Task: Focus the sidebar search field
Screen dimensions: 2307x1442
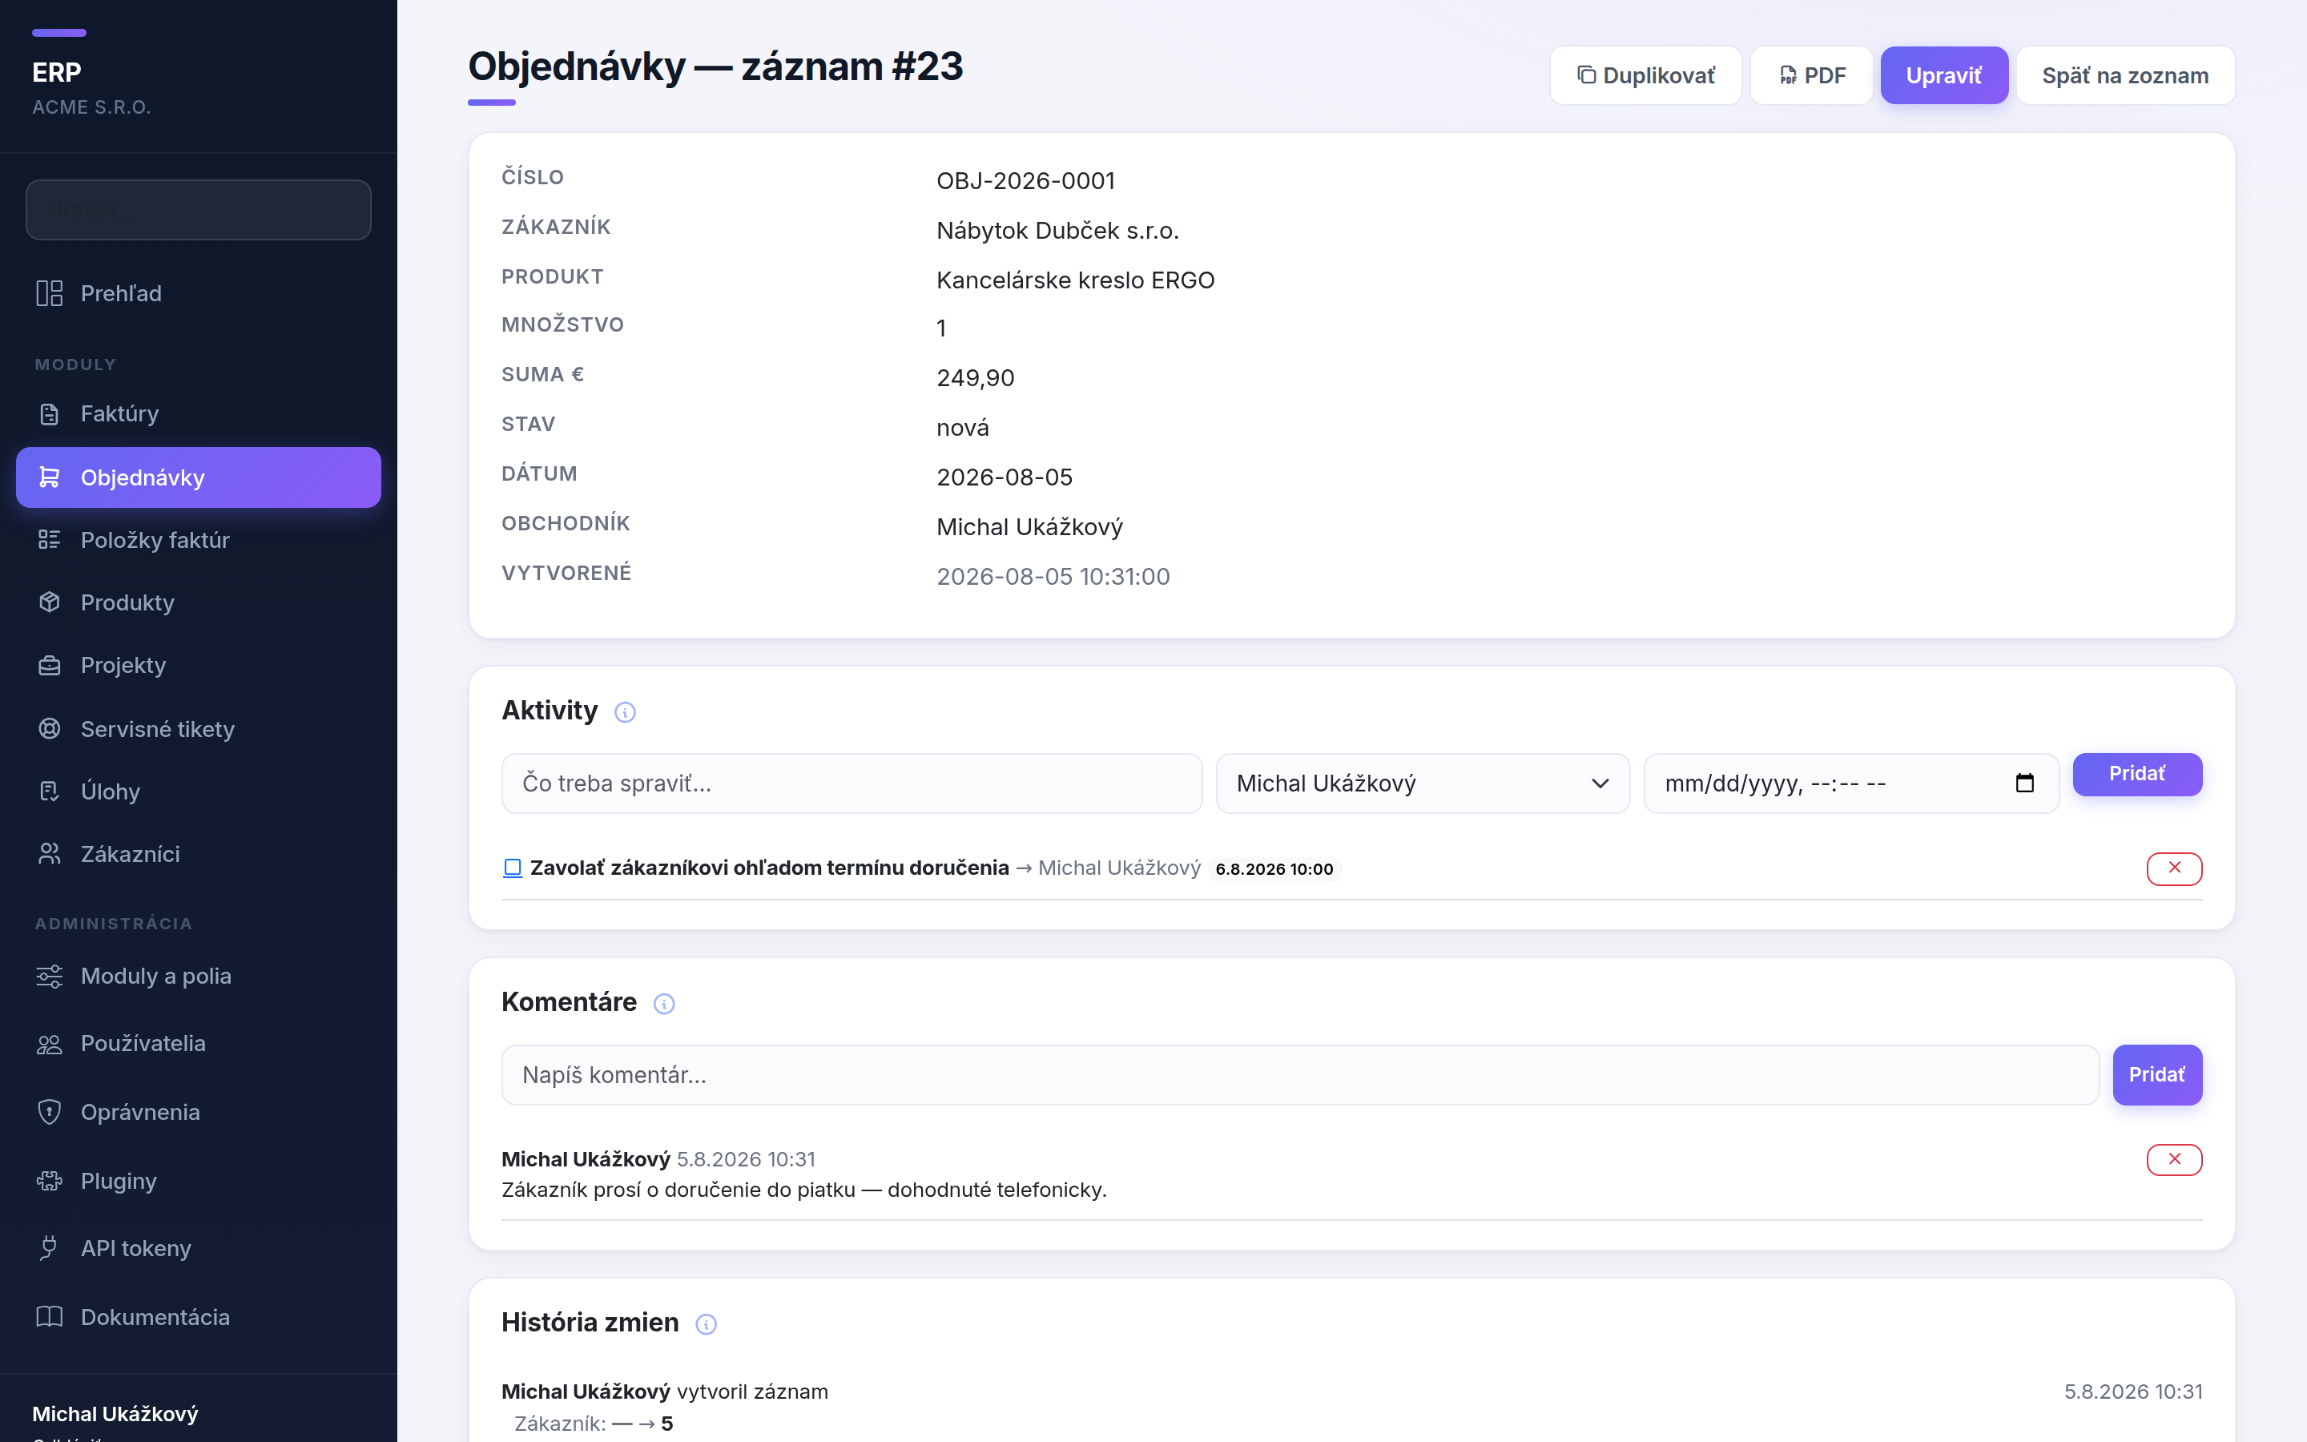Action: click(x=199, y=210)
